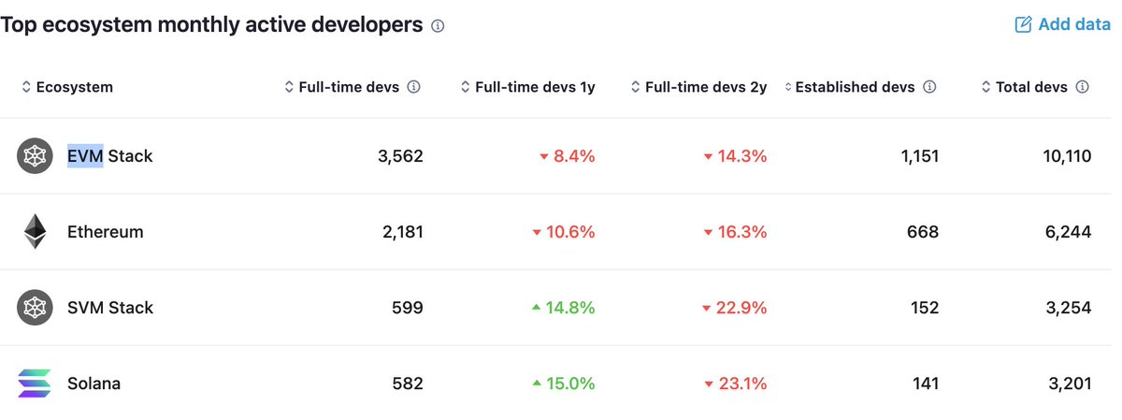This screenshot has width=1122, height=420.
Task: Open the Add data link
Action: (x=1063, y=24)
